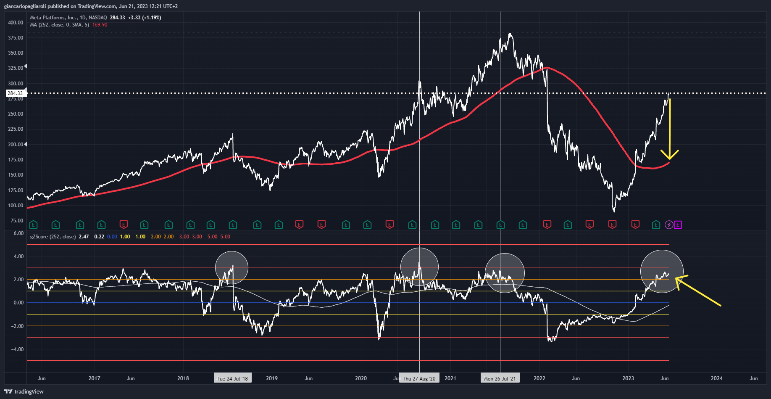
Task: Click the 375.00 price axis label
Action: [x=16, y=38]
